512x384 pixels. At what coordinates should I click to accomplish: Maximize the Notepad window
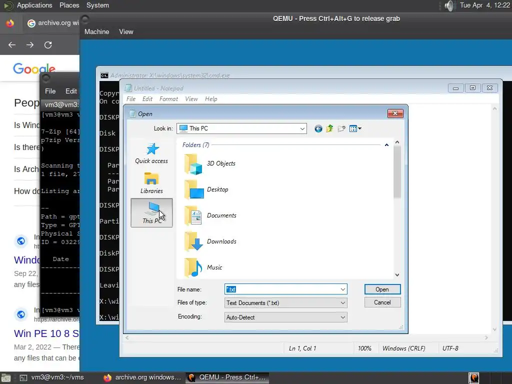click(472, 88)
